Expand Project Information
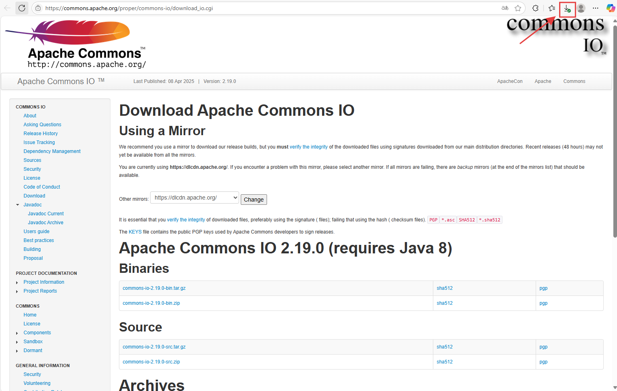Image resolution: width=617 pixels, height=391 pixels. [x=17, y=282]
